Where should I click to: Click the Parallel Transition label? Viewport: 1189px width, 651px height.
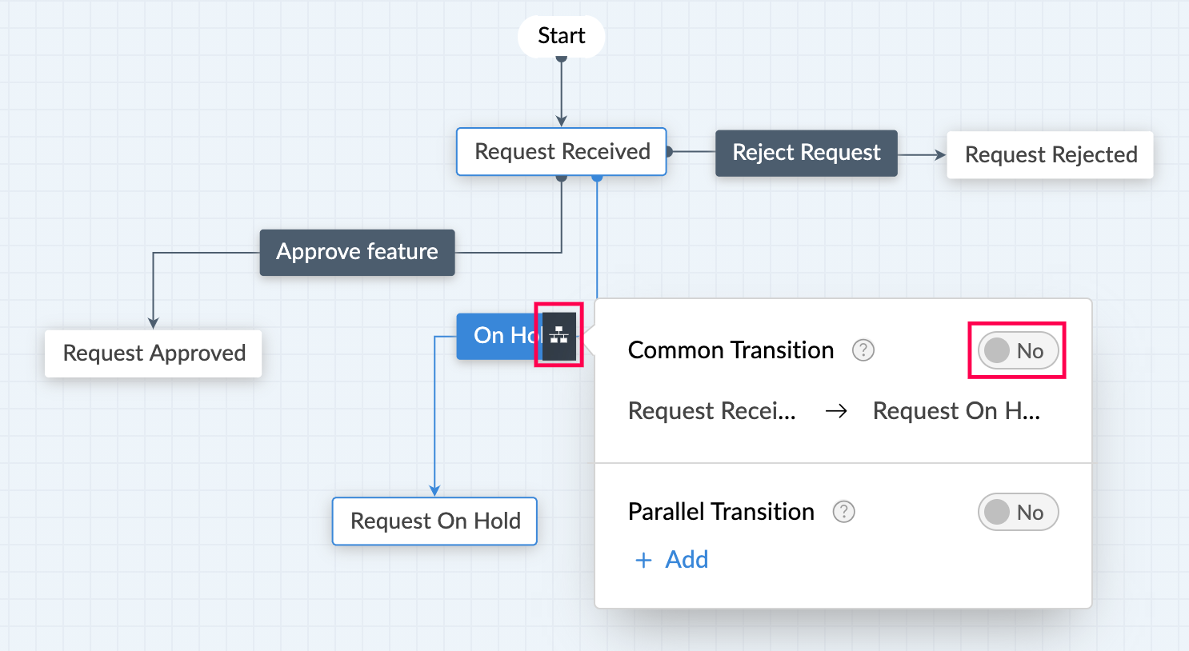coord(720,512)
